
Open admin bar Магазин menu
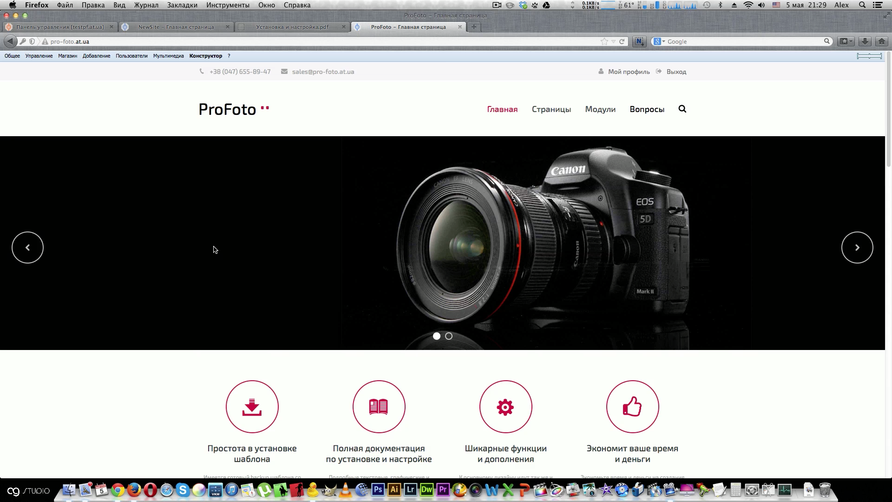pyautogui.click(x=67, y=56)
